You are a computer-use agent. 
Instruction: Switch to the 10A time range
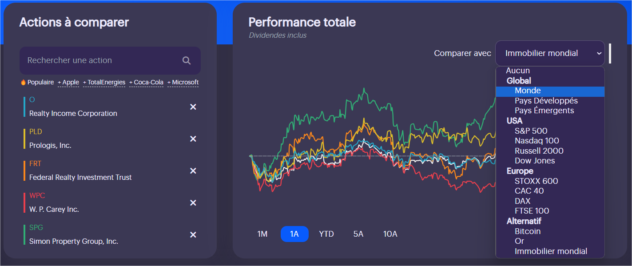(390, 234)
